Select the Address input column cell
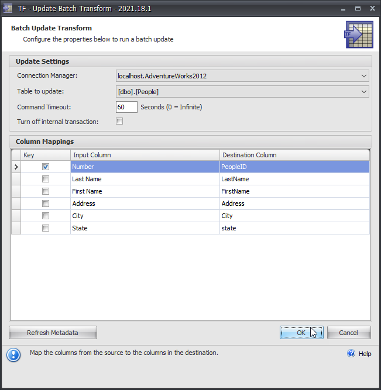The width and height of the screenshot is (381, 390). click(x=145, y=203)
